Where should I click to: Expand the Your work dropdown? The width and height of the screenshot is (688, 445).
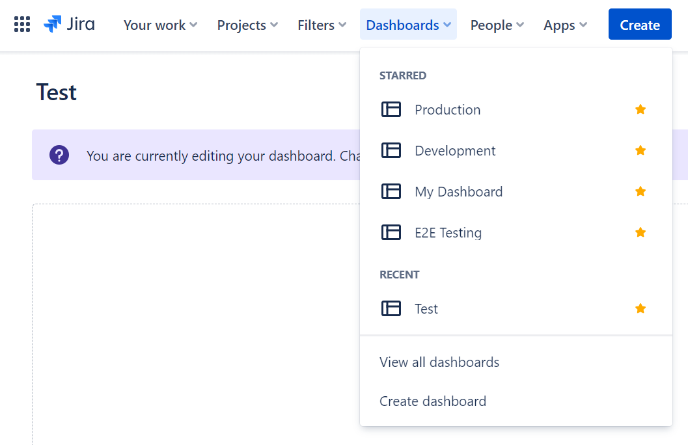pyautogui.click(x=160, y=25)
